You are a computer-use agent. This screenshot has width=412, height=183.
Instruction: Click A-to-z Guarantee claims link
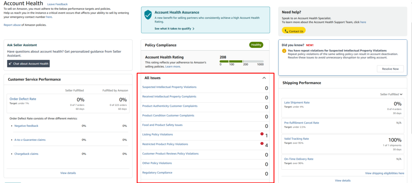coord(30,140)
